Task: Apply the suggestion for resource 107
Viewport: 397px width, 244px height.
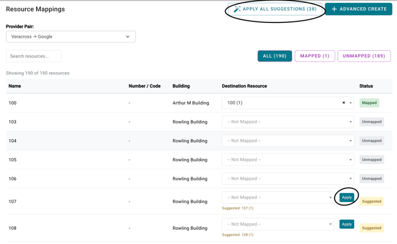Action: (x=347, y=197)
